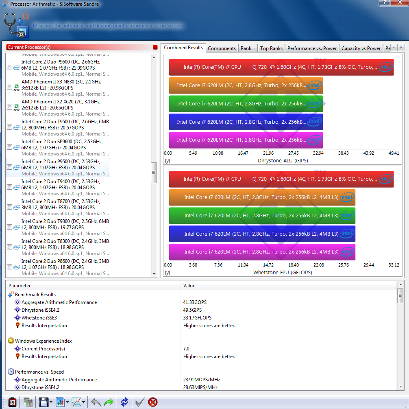This screenshot has height=409, width=409.
Task: Click the red Core i7 Q 720 Dhrystone bar
Action: pos(281,67)
